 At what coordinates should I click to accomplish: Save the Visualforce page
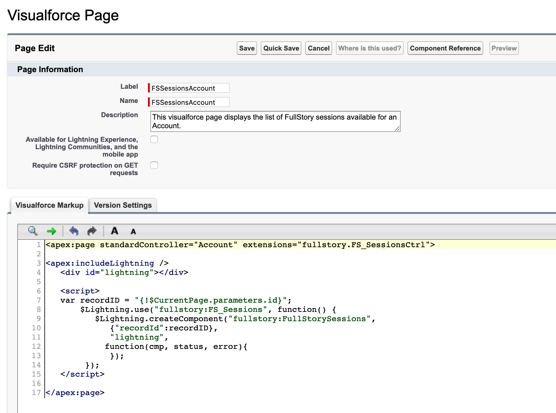tap(247, 48)
